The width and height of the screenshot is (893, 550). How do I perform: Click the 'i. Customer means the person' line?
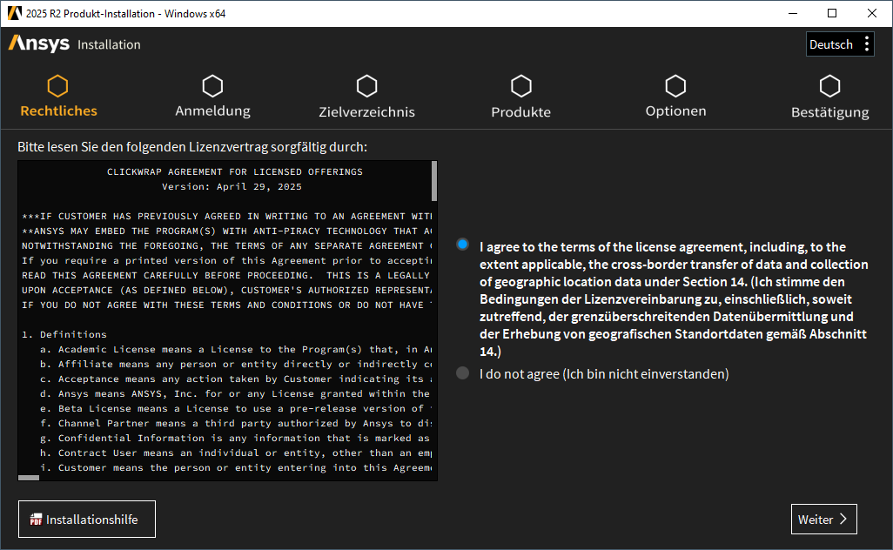click(236, 468)
